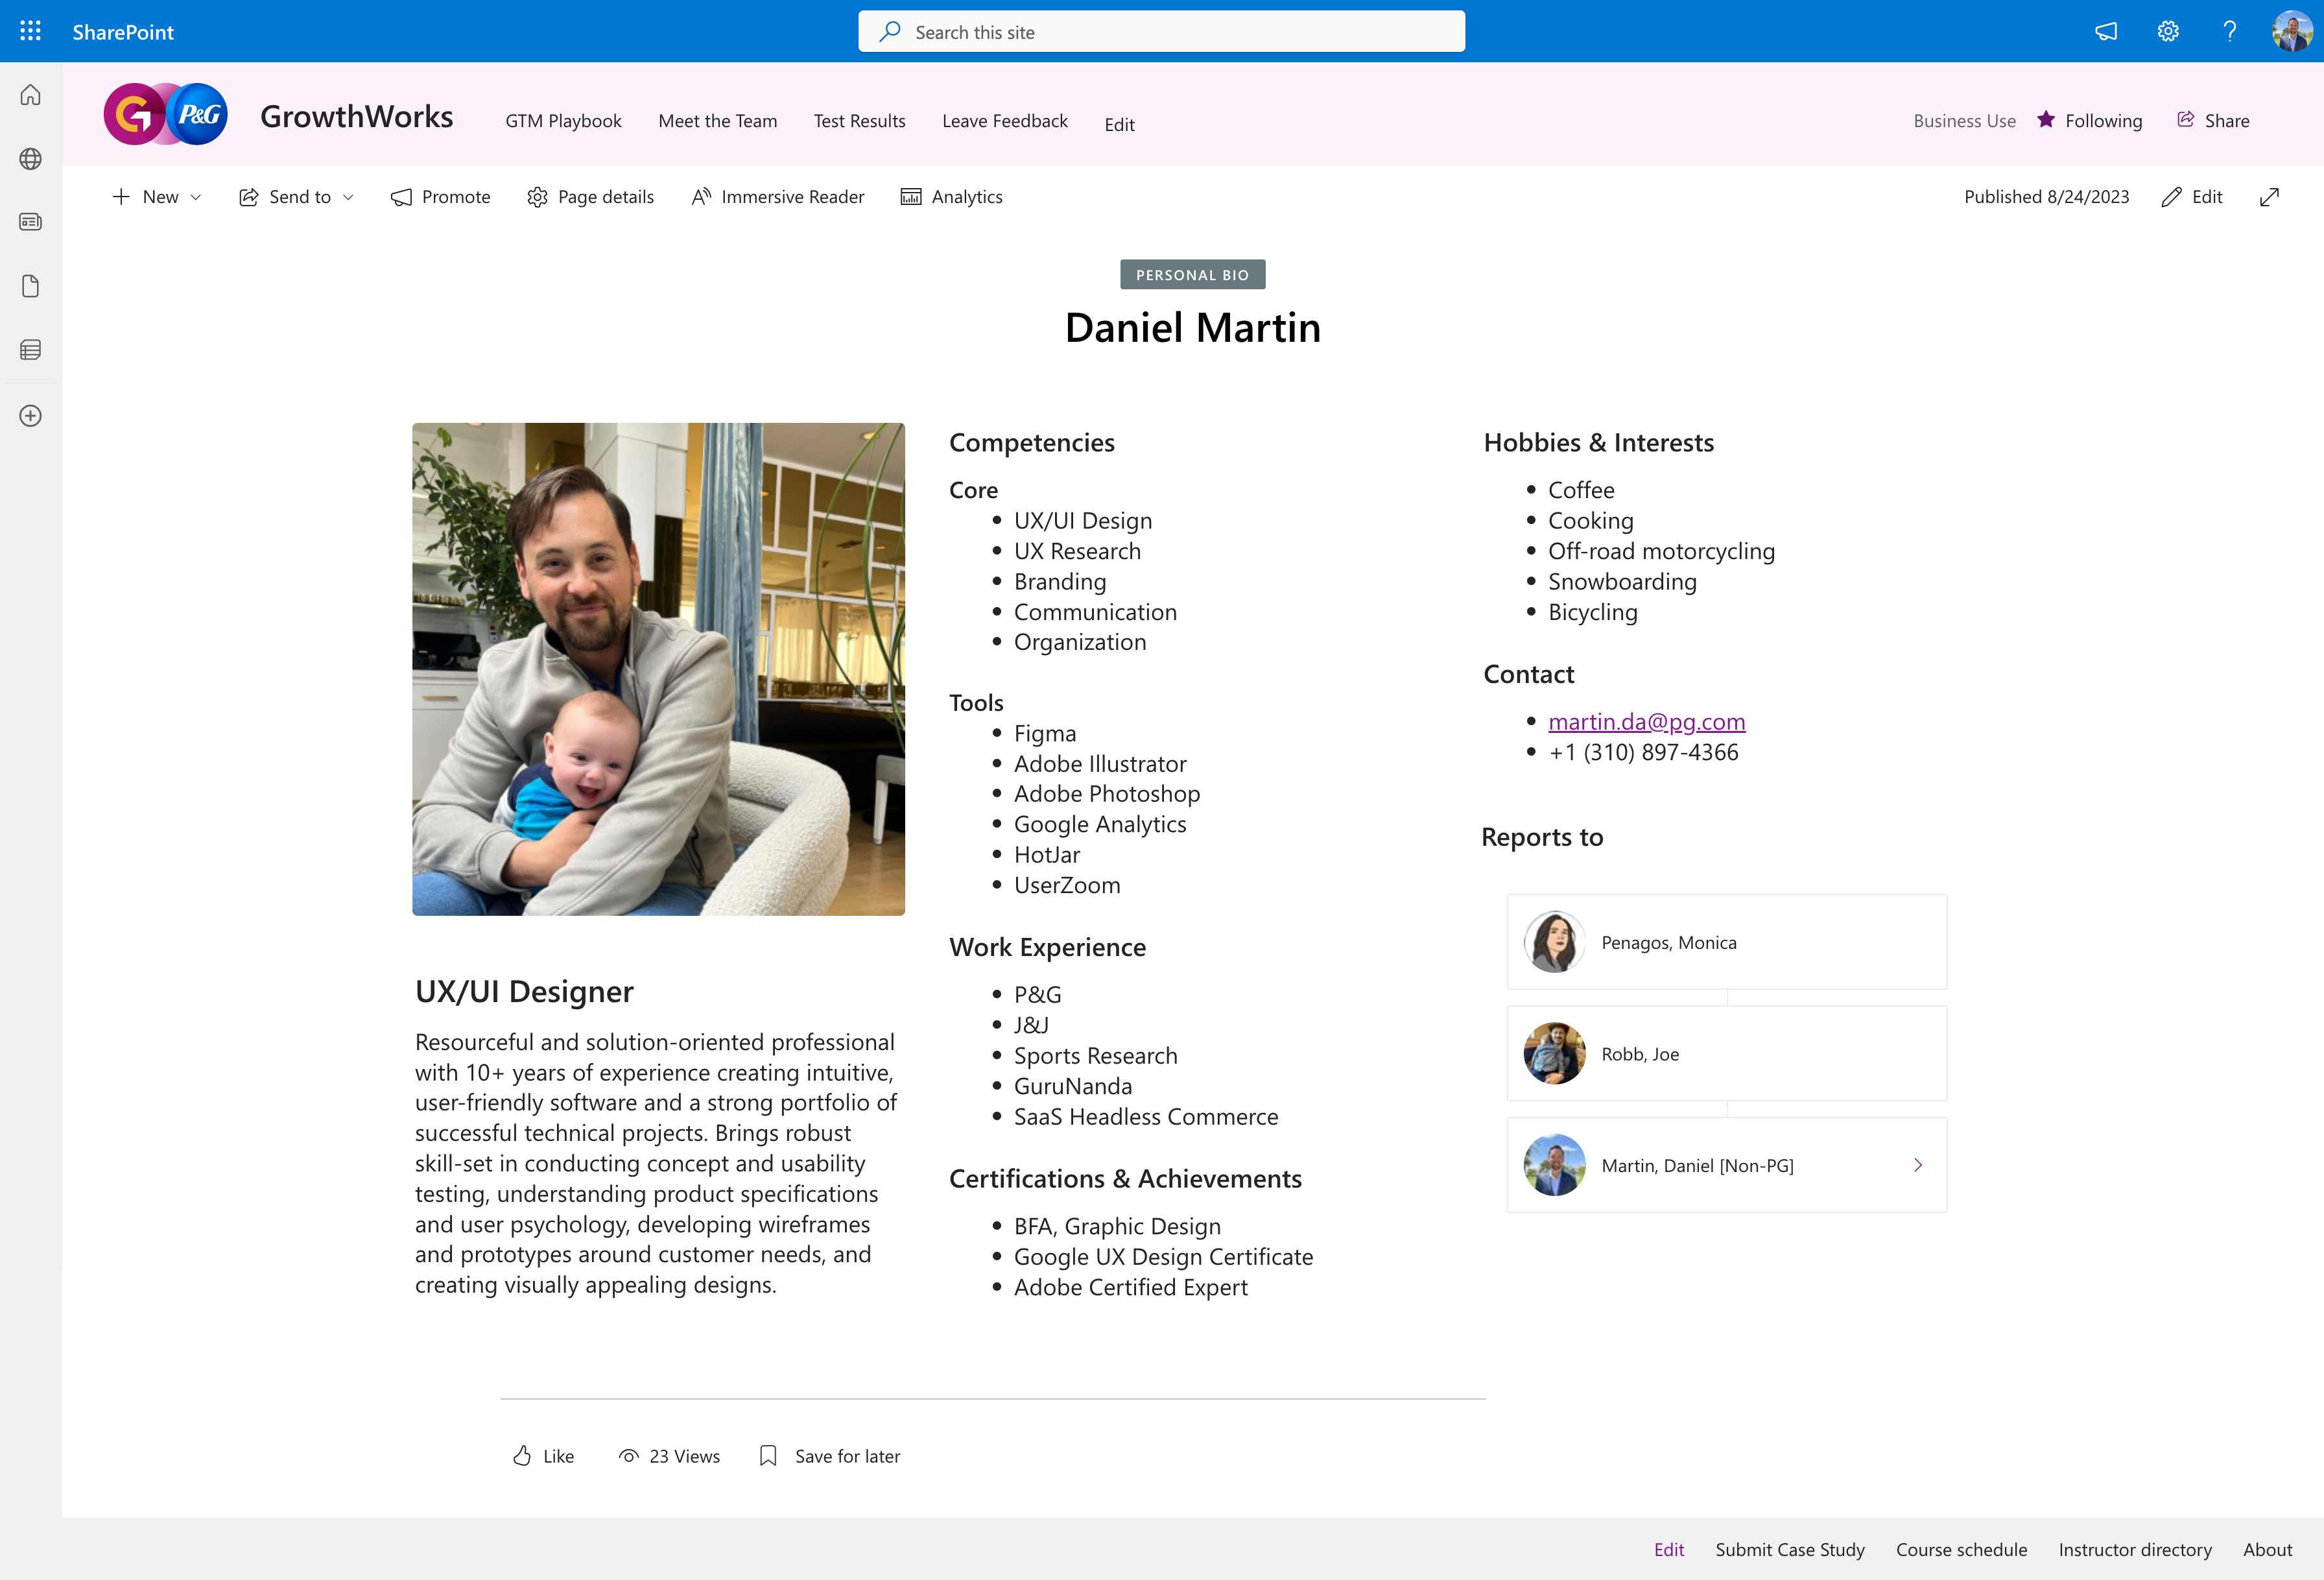Open Test Results navigation item
Screen dimensions: 2324x1580
coord(859,121)
